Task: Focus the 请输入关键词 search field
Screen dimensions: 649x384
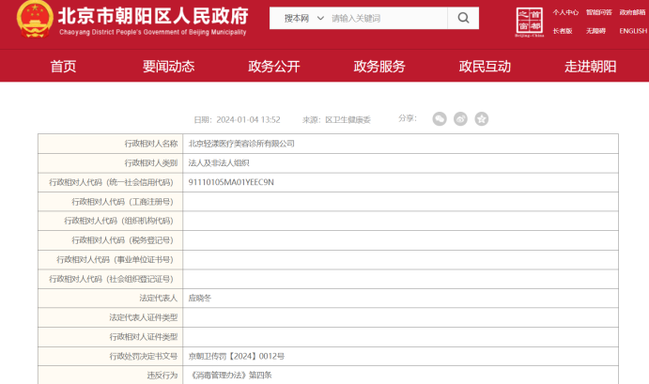Action: [x=387, y=18]
